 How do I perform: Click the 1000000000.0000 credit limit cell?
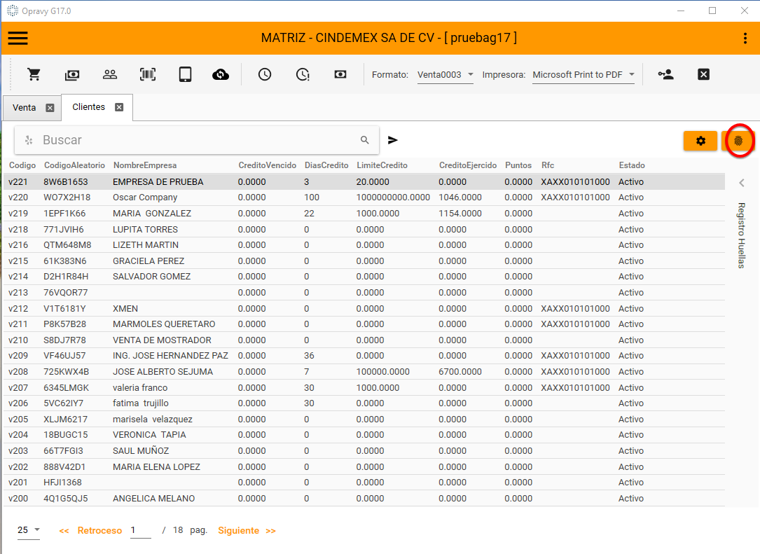pos(393,198)
